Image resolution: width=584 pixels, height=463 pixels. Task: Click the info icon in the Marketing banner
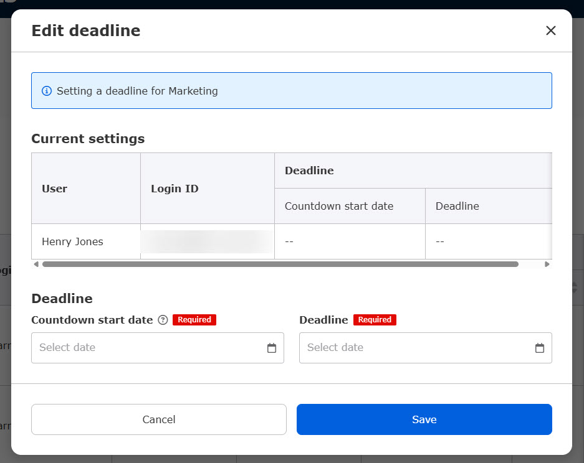click(47, 91)
